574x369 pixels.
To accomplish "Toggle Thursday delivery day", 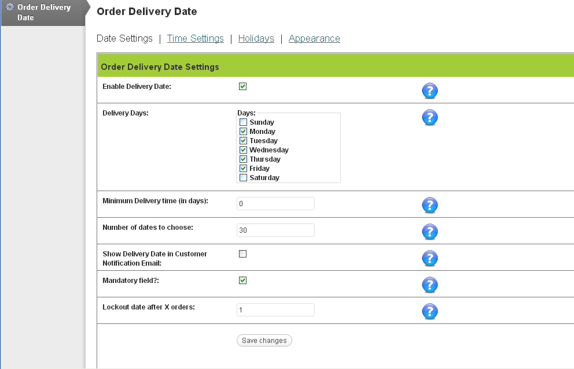I will tap(243, 159).
